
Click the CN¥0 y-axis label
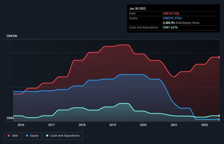tap(10, 118)
